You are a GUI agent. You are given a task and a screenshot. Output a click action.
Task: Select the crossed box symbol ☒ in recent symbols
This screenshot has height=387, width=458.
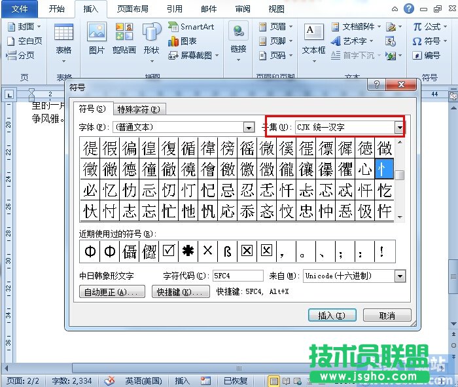click(247, 250)
